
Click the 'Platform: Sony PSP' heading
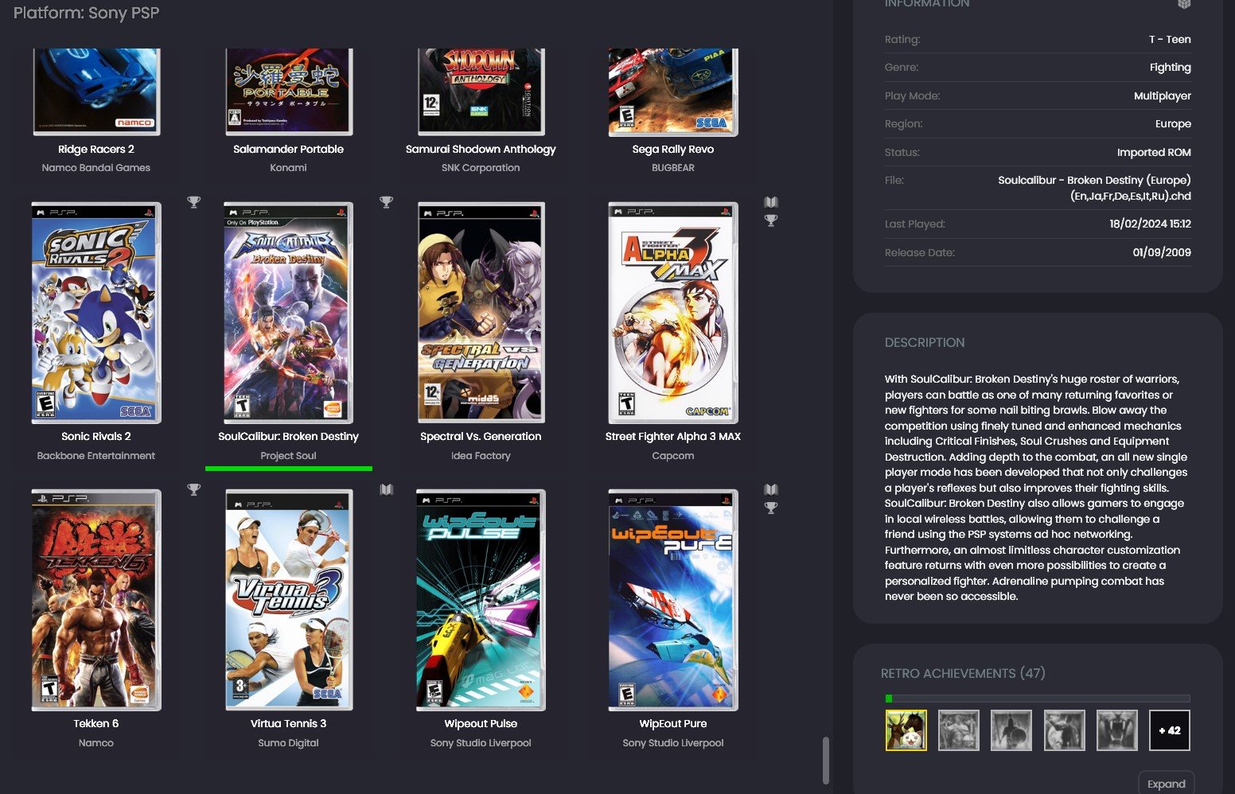87,13
